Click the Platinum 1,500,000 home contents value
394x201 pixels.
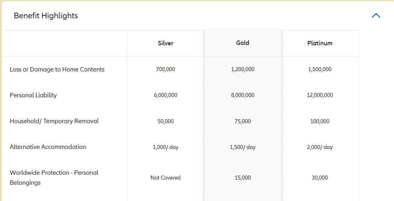point(320,69)
